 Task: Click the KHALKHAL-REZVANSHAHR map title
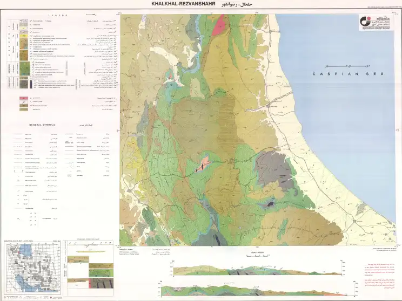pos(183,4)
